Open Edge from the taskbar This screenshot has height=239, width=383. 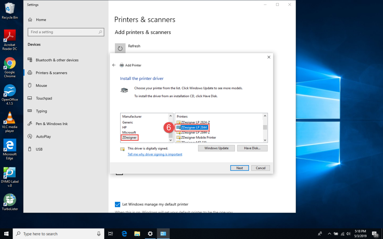coord(124,234)
